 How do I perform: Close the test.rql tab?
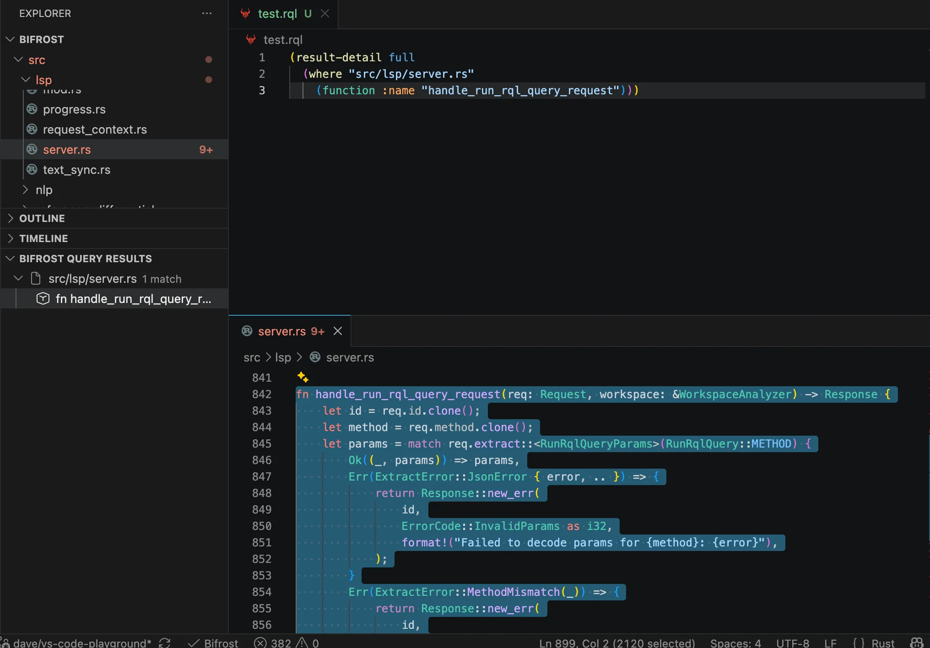point(325,14)
